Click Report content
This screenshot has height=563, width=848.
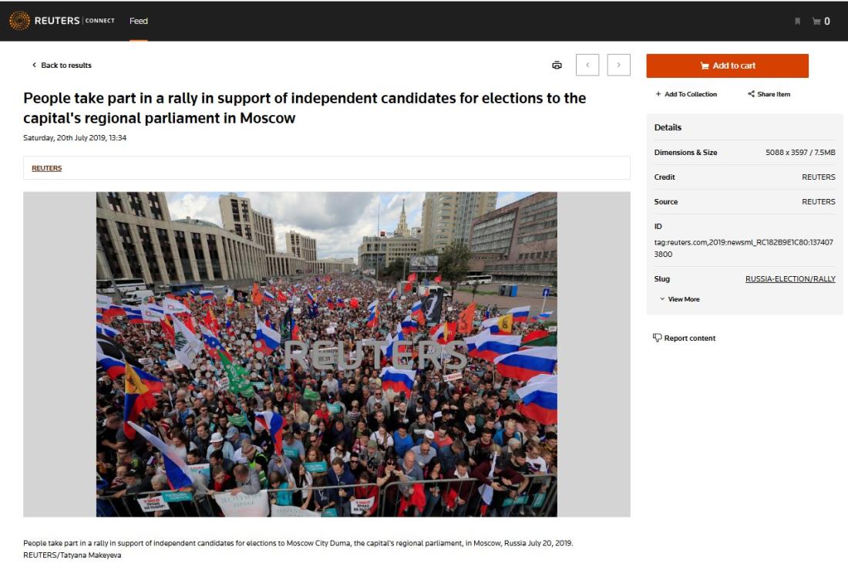point(684,338)
